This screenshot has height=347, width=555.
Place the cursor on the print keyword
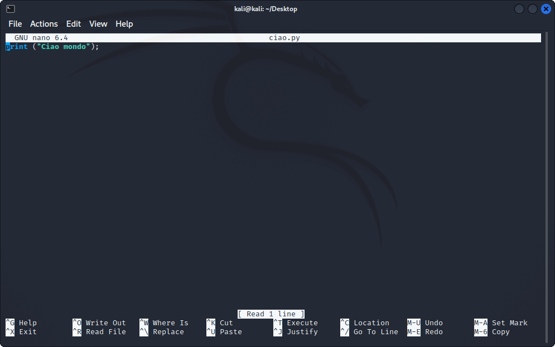[x=17, y=47]
